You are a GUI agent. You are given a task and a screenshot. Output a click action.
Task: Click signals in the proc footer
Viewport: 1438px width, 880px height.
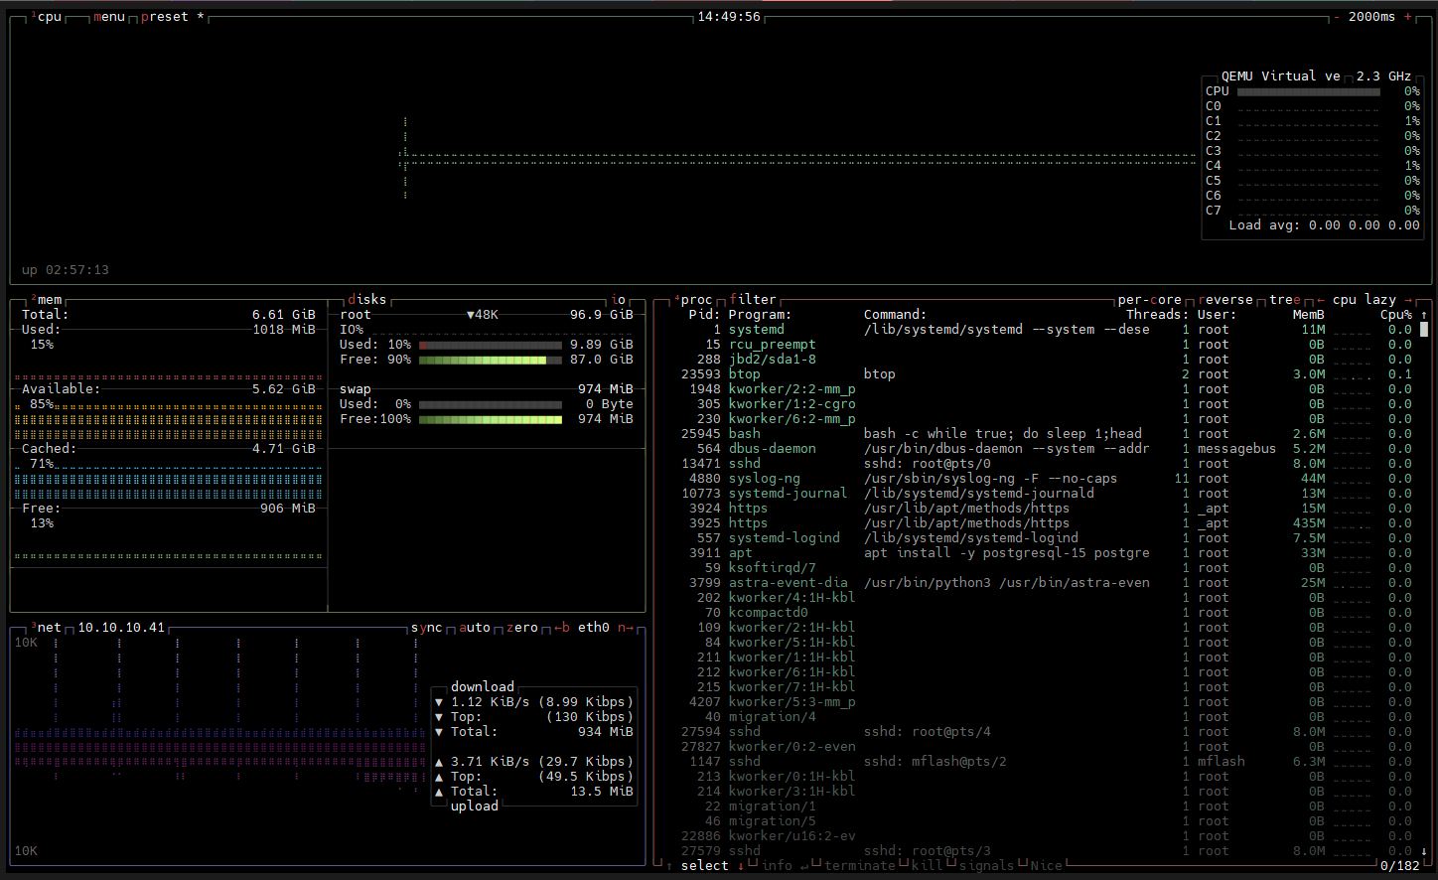click(x=987, y=866)
